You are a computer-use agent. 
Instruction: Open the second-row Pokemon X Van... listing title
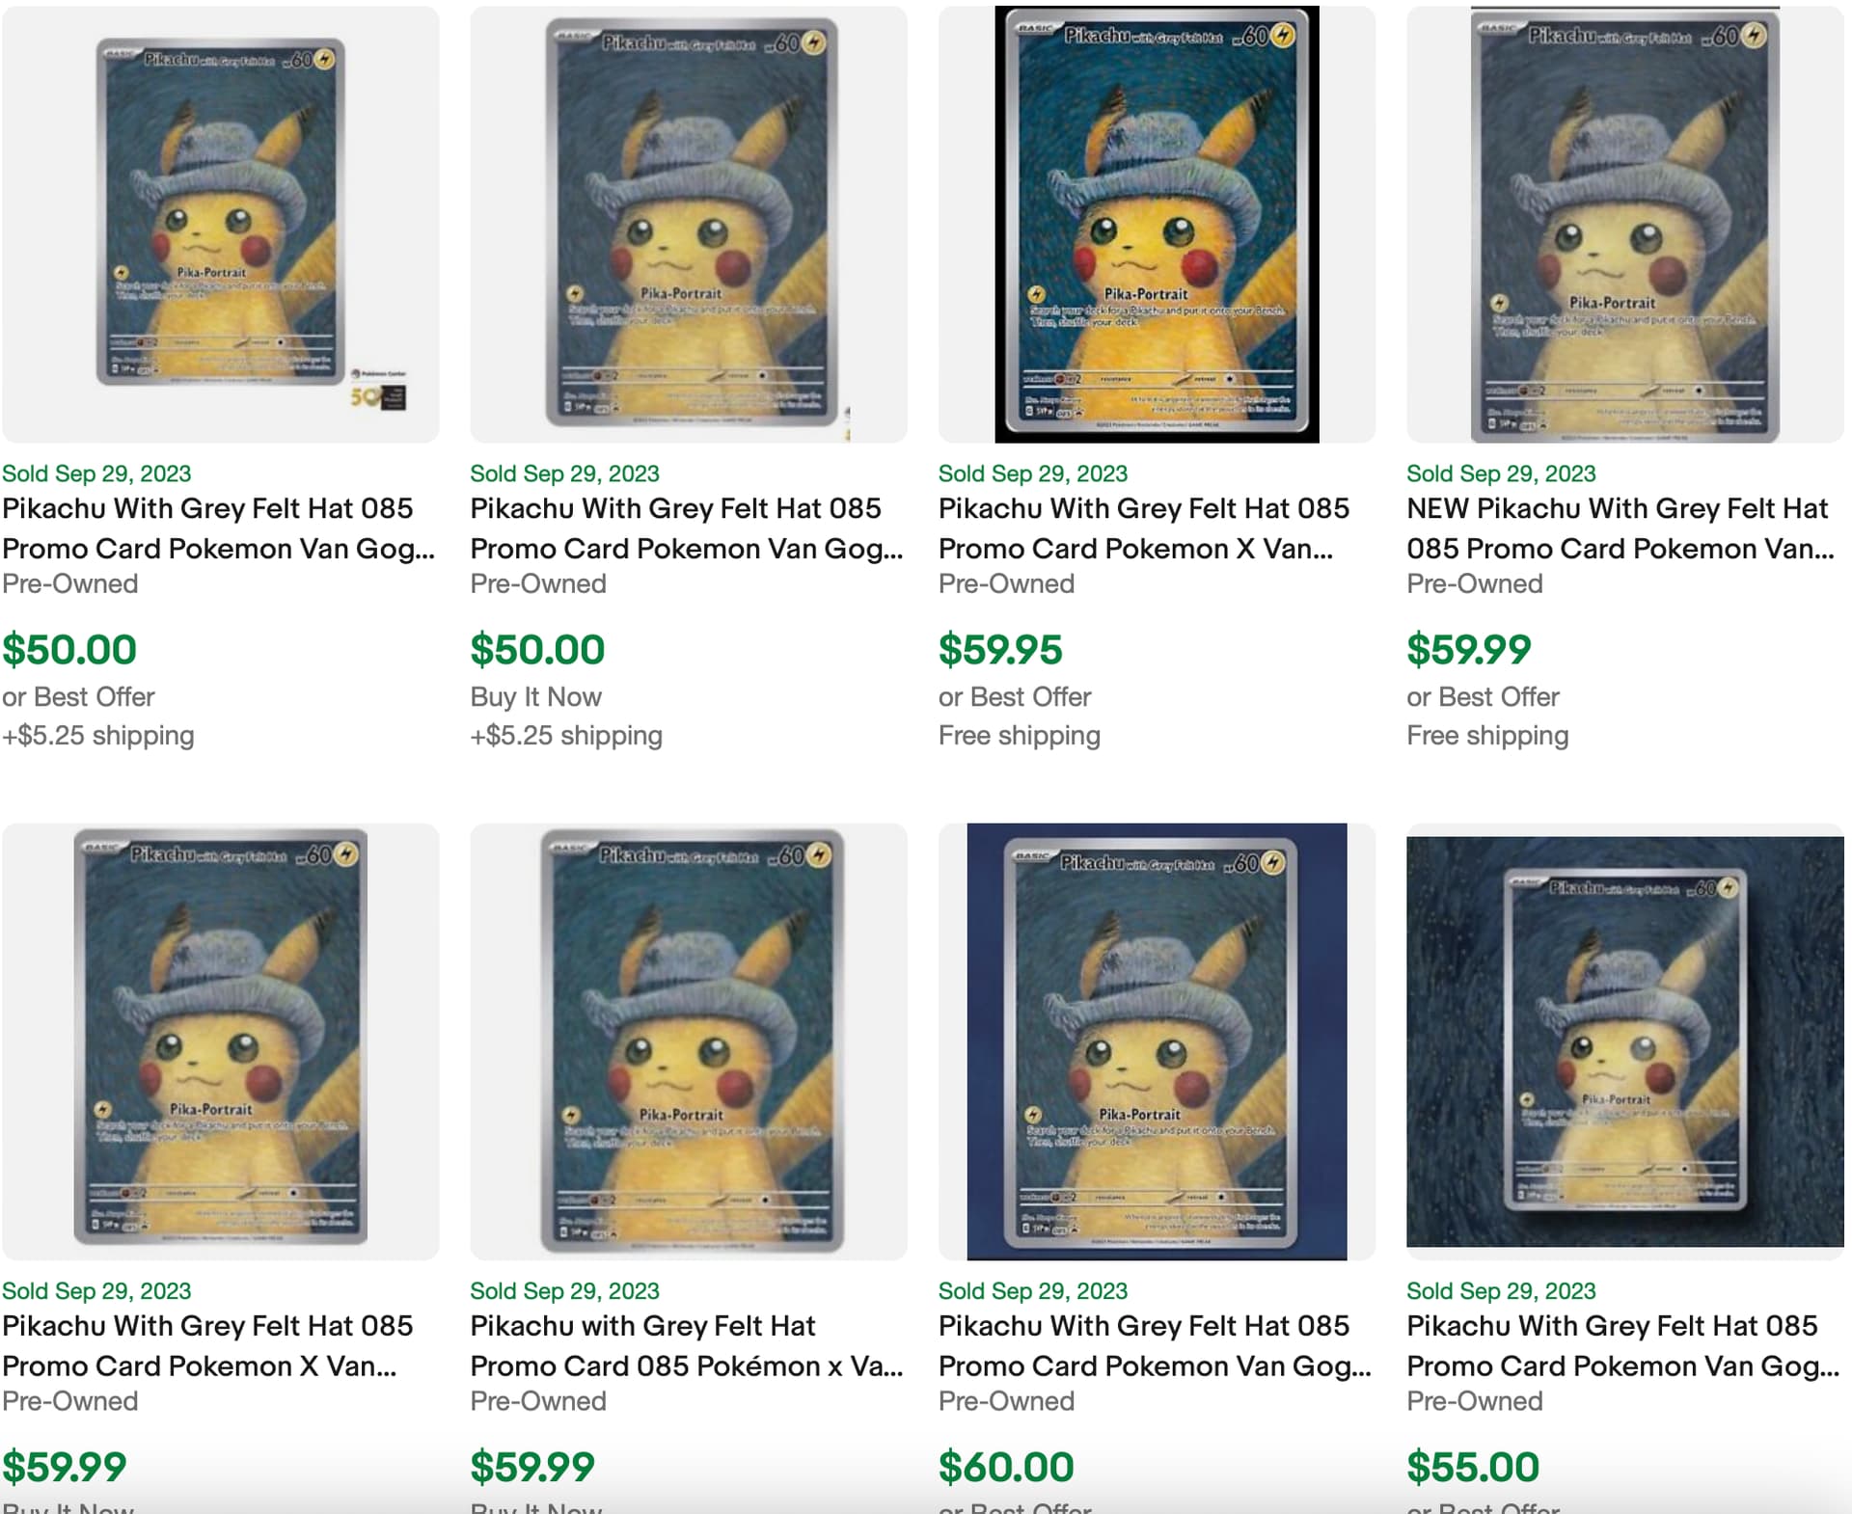pos(207,1345)
